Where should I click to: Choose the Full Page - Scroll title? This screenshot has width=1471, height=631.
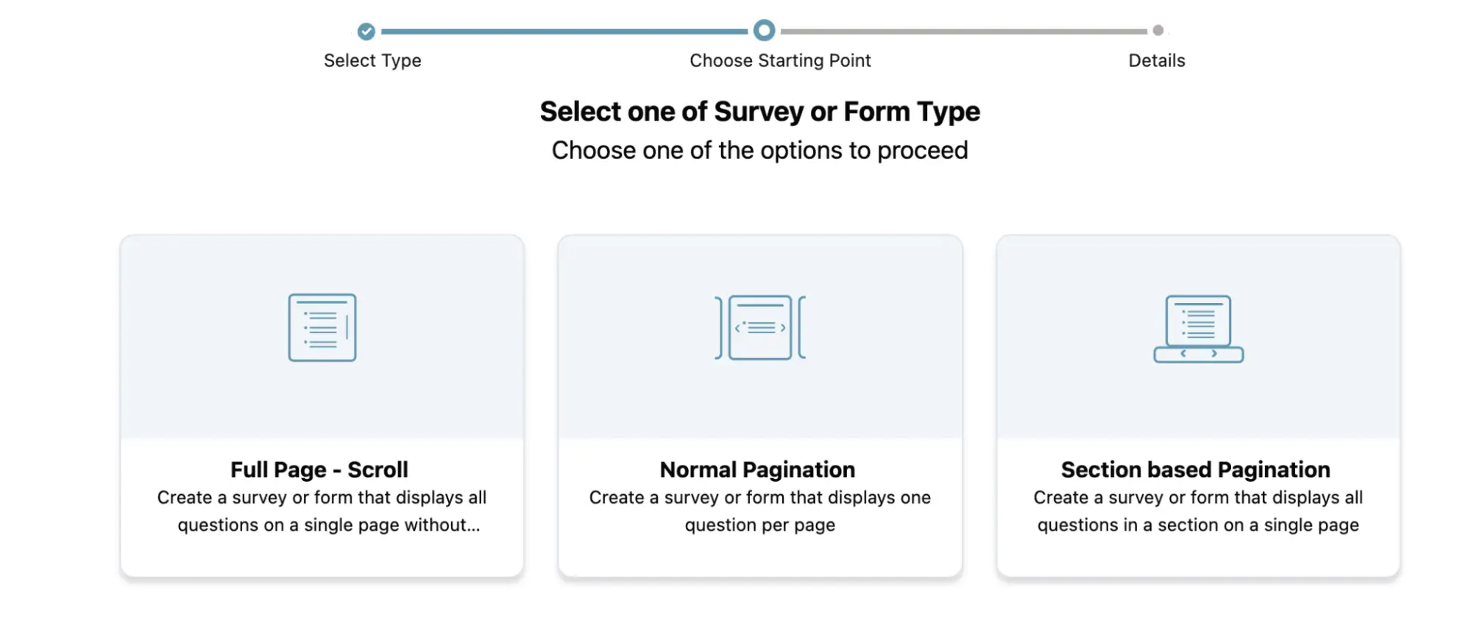(319, 469)
